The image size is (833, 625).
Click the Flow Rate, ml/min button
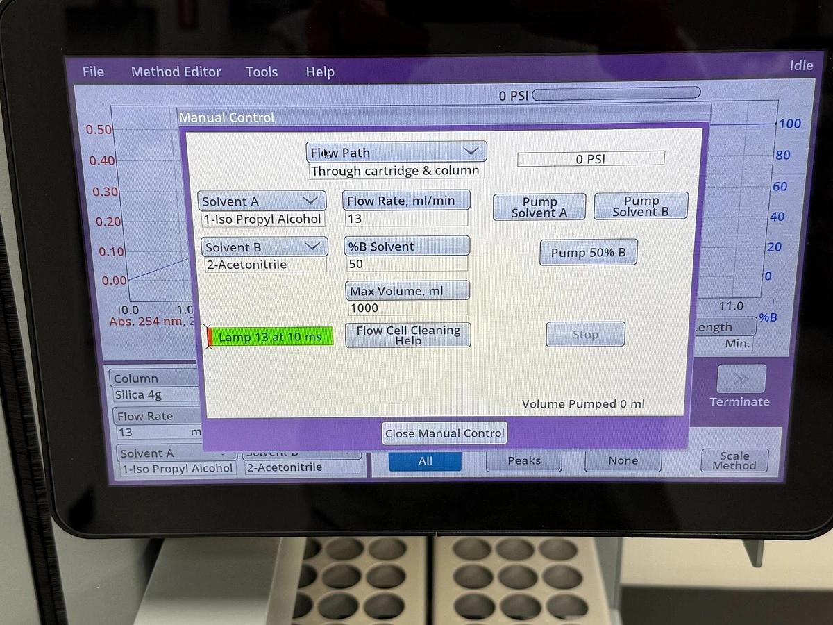tap(407, 200)
